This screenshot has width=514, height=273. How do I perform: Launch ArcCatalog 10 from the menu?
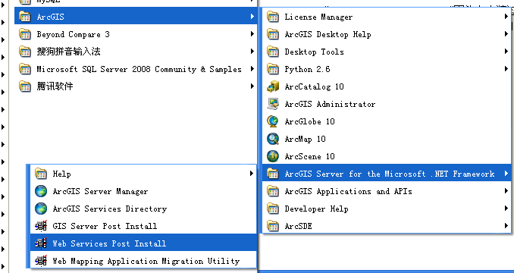pyautogui.click(x=387, y=86)
